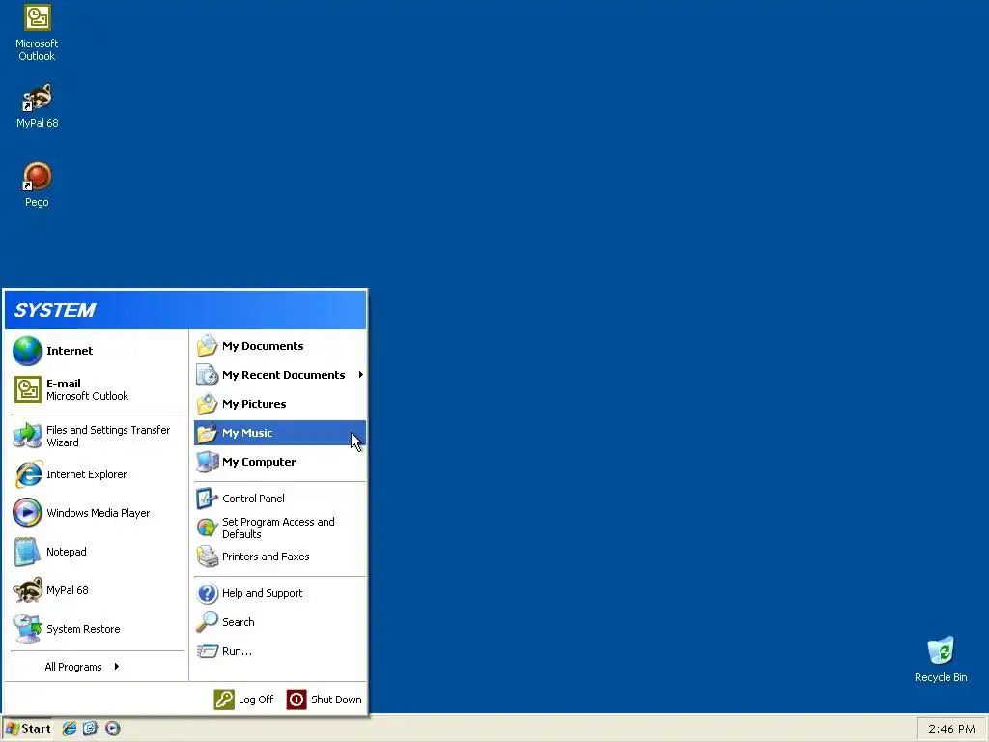Viewport: 989px width, 742px height.
Task: Open Control Panel
Action: [x=279, y=499]
